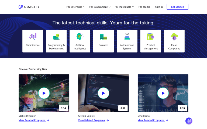This screenshot has height=129, width=207.
Task: Click the GitHub Copilot title text
Action: [x=86, y=116]
